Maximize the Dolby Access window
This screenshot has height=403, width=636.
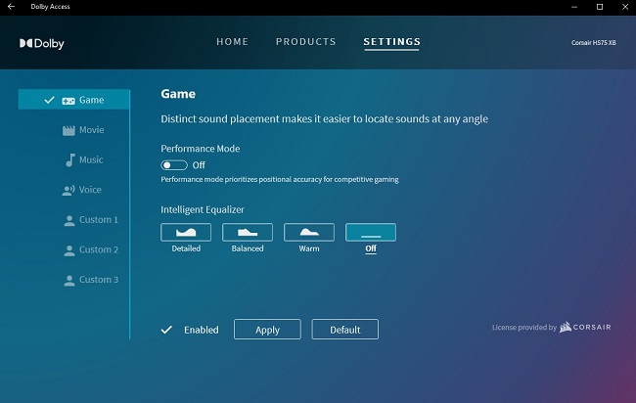pos(600,7)
